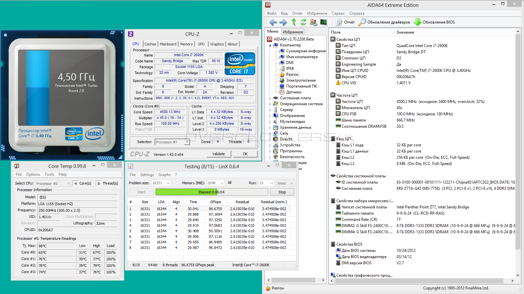Select Электропитание in the AIDA64 tree

point(301,80)
